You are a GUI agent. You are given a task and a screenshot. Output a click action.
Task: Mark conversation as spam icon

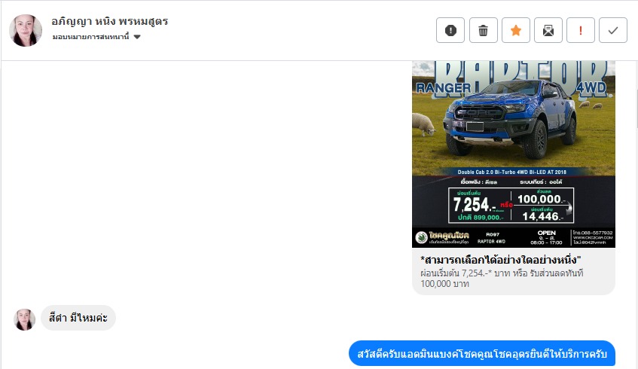click(450, 30)
